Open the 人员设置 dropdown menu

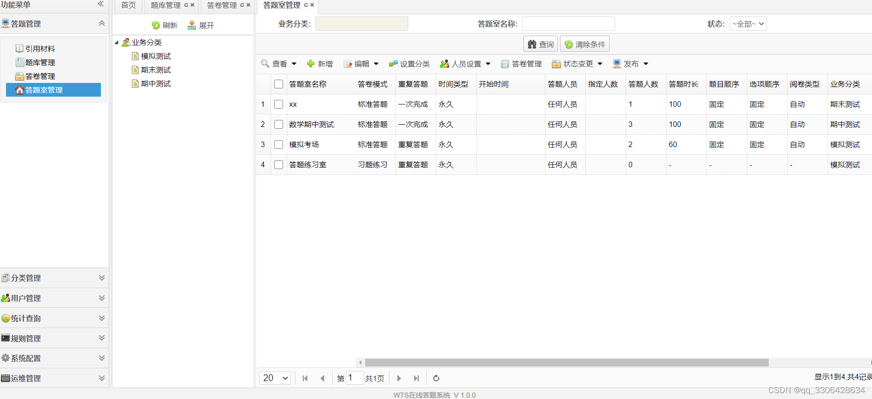click(x=465, y=64)
